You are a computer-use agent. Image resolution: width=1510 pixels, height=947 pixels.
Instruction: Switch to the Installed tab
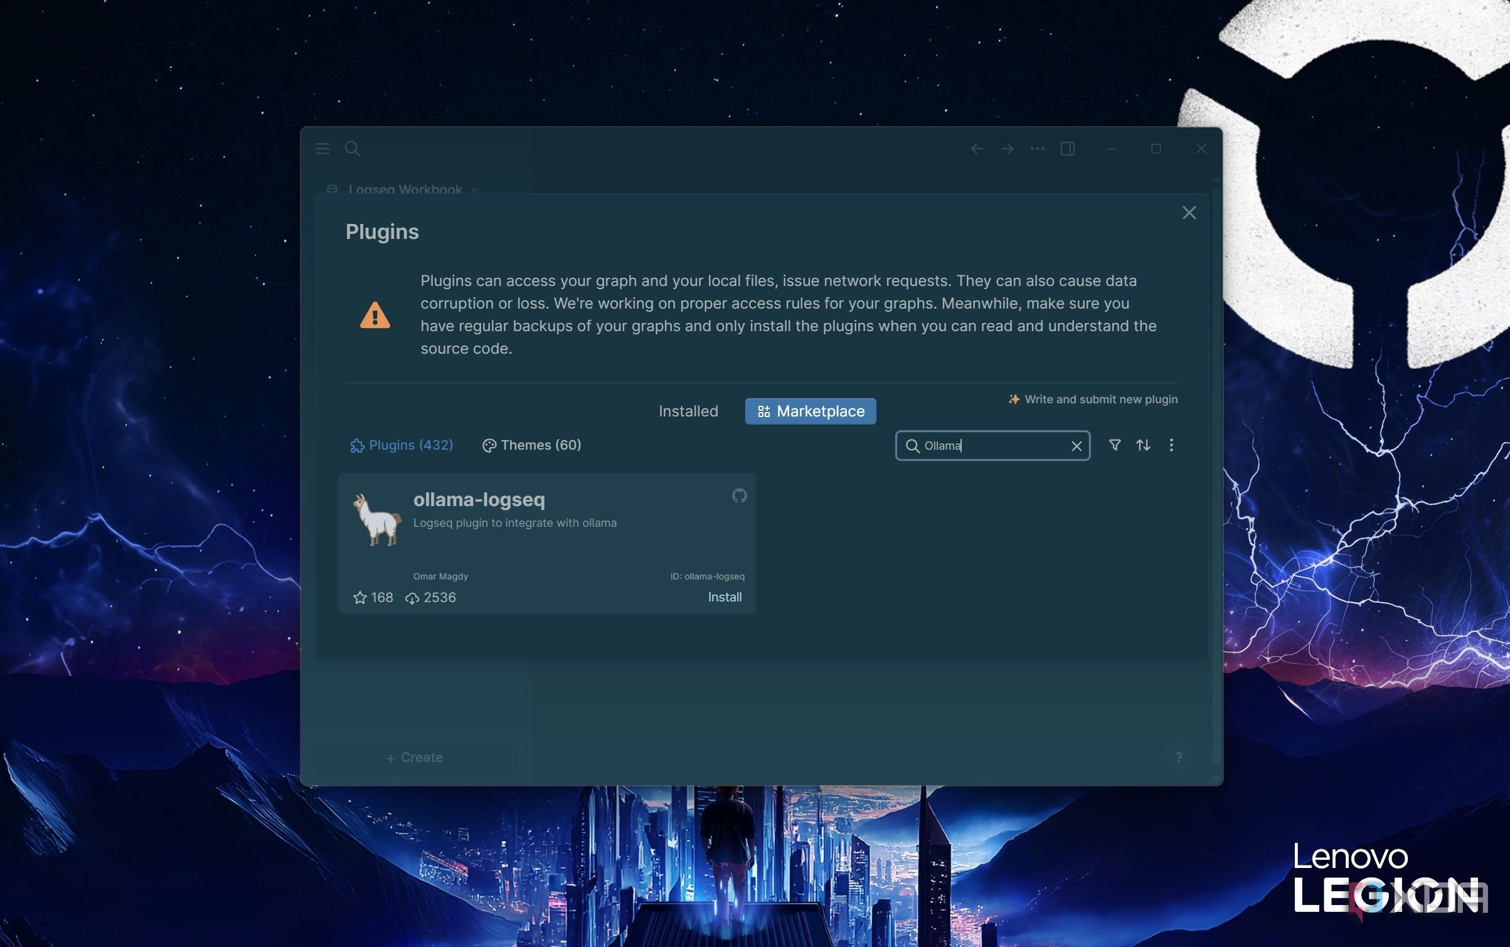click(x=688, y=411)
